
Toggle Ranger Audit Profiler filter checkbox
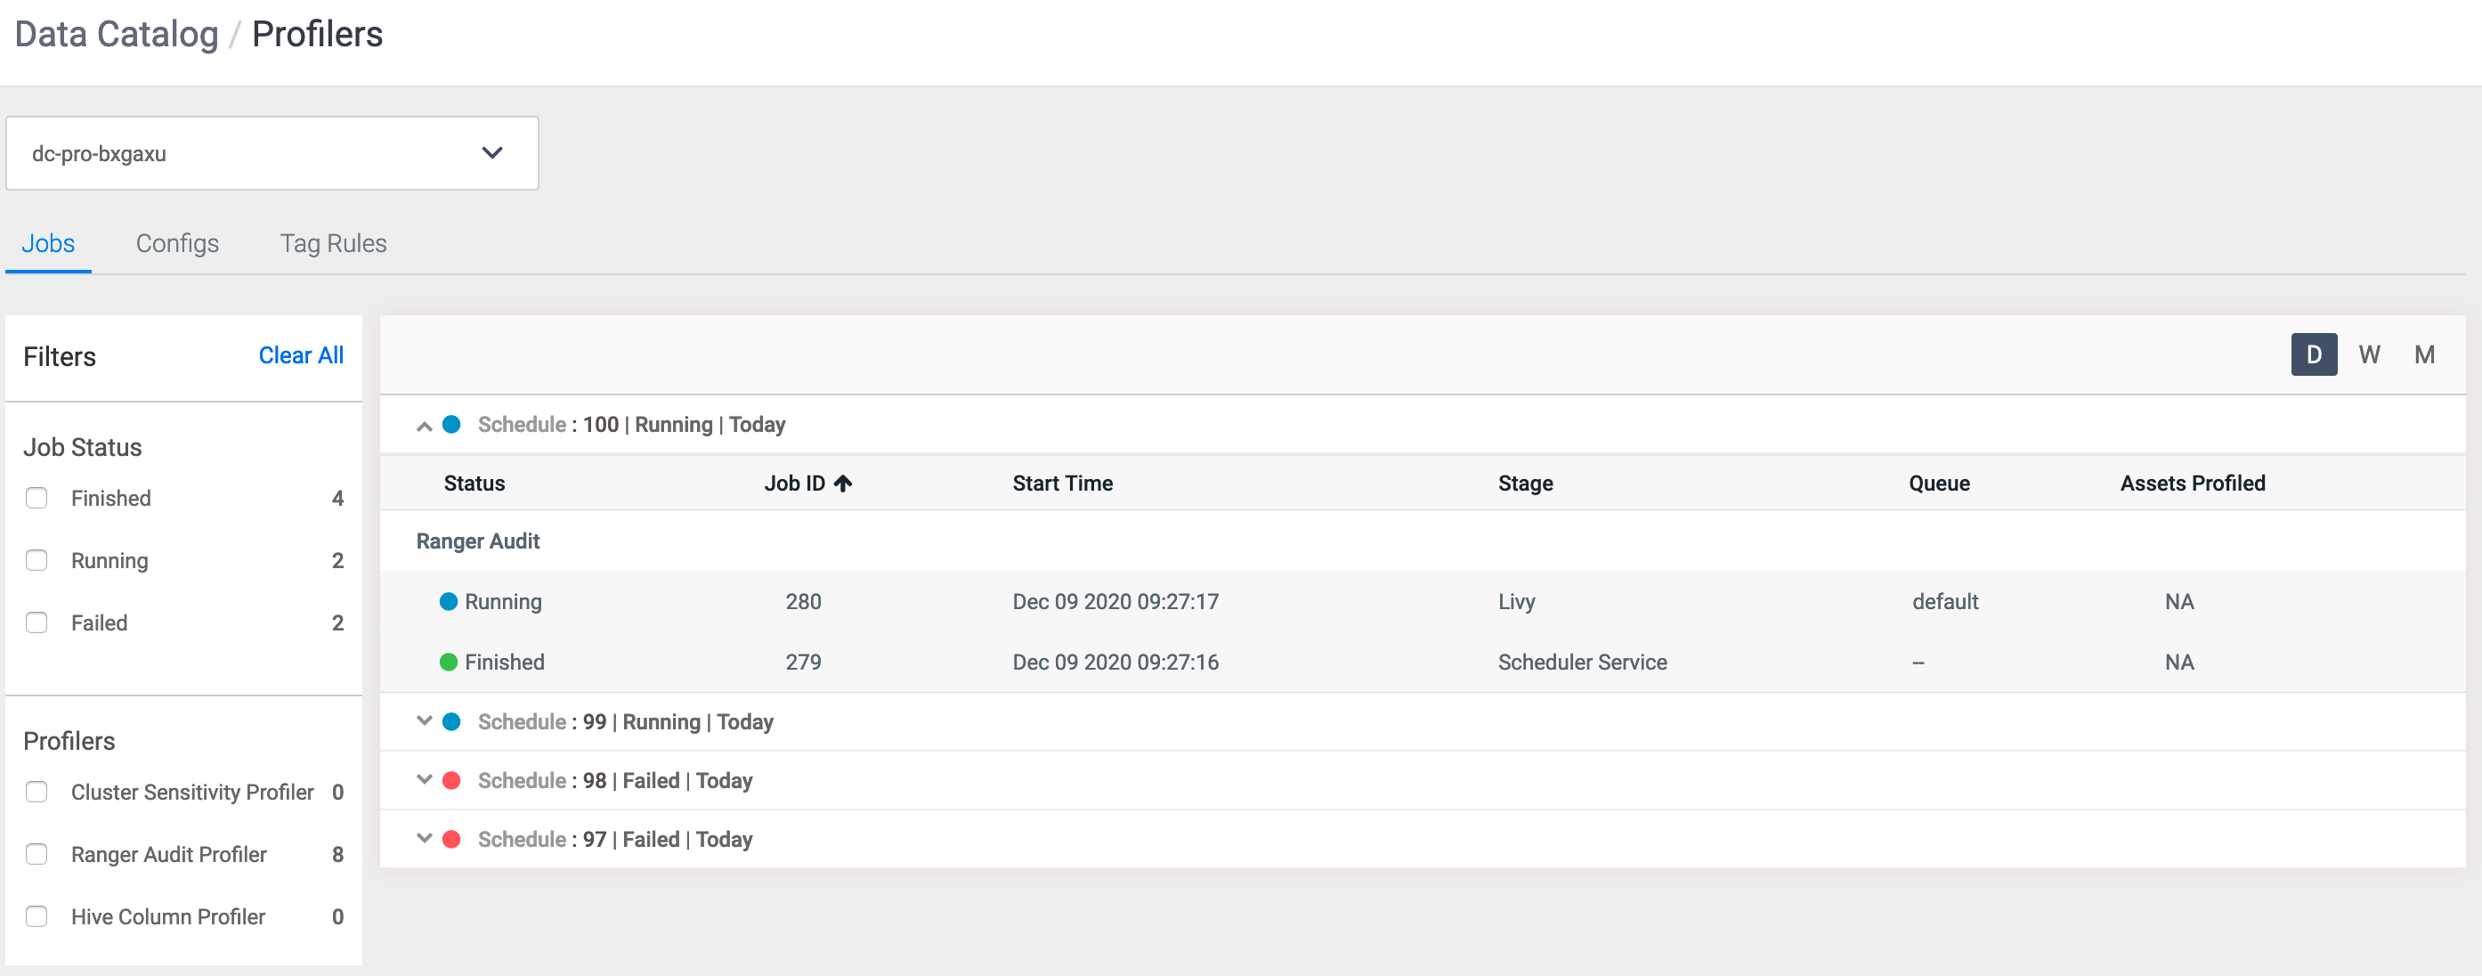tap(36, 855)
